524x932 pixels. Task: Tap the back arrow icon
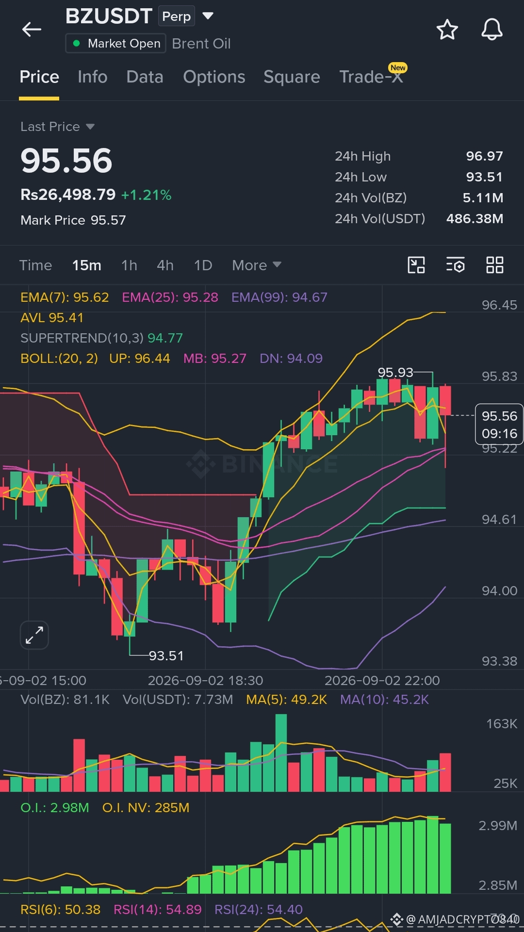point(32,30)
